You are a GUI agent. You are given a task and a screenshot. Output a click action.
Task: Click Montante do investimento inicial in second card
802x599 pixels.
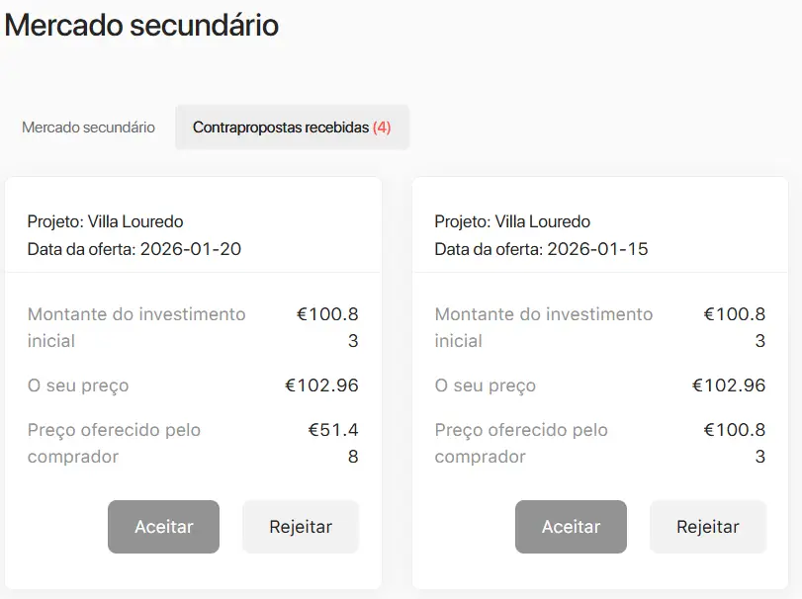tap(544, 327)
